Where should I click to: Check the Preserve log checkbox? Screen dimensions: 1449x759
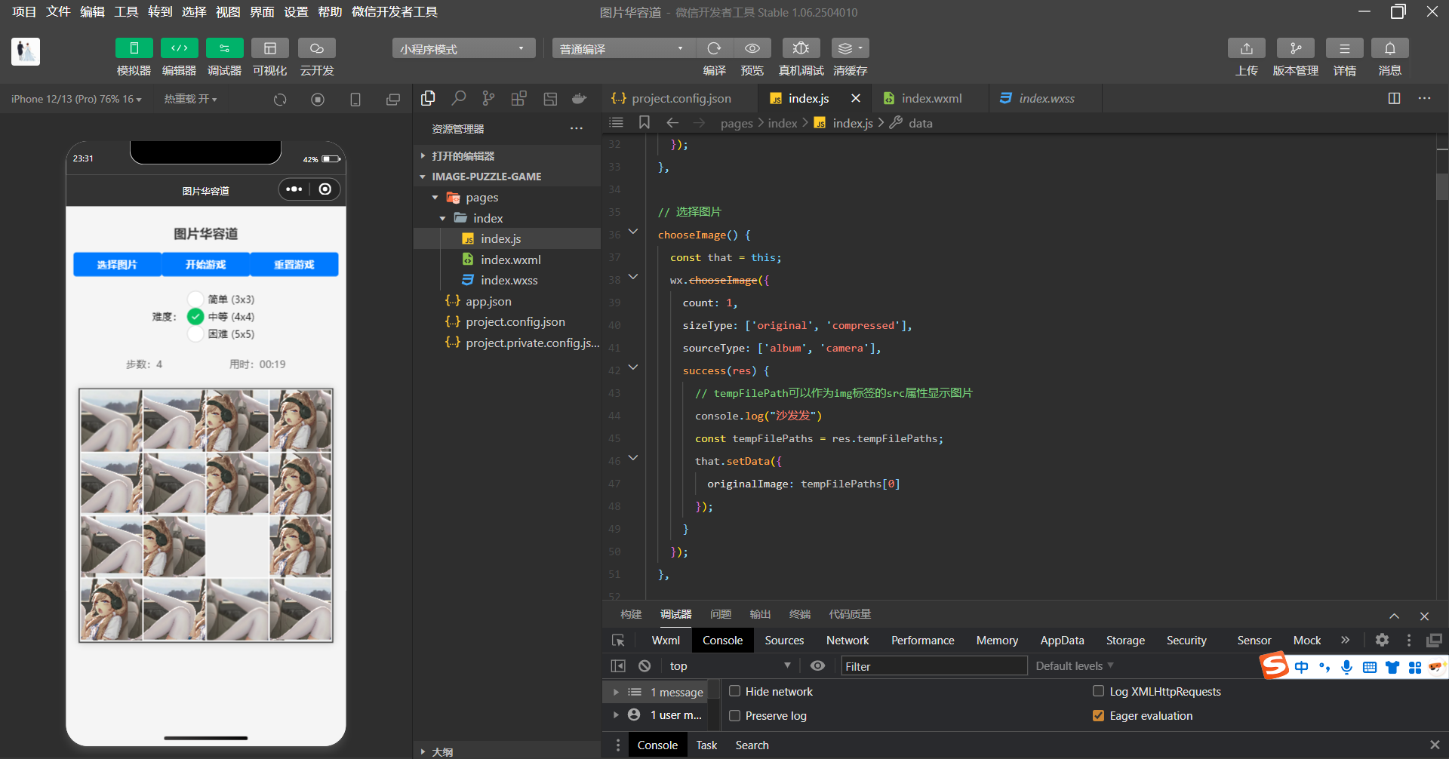pos(735,715)
